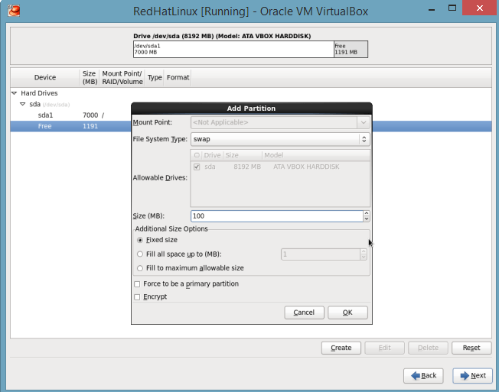The height and width of the screenshot is (392, 499).
Task: Enable Force to be a primary partition
Action: click(137, 284)
